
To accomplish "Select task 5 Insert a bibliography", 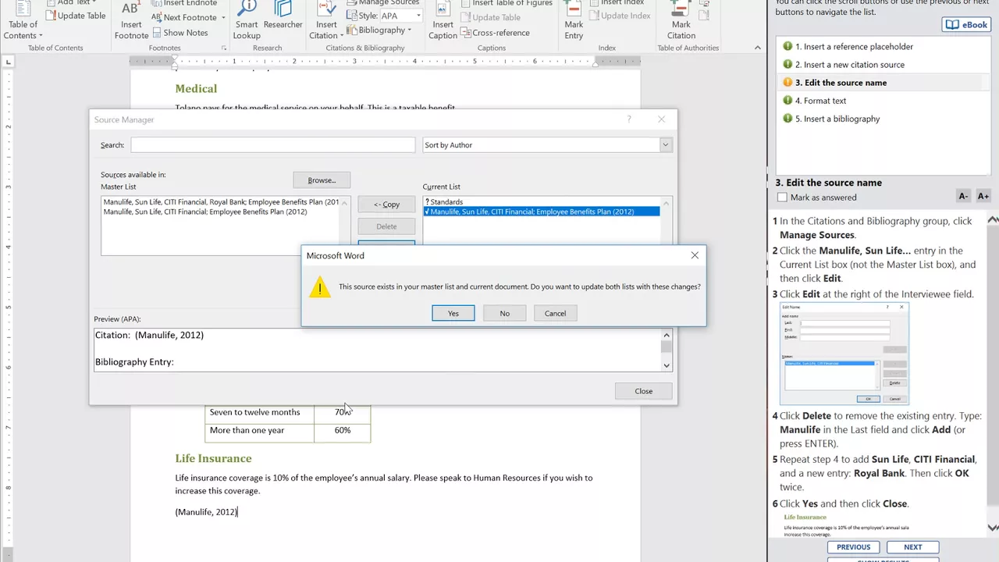I will [837, 119].
